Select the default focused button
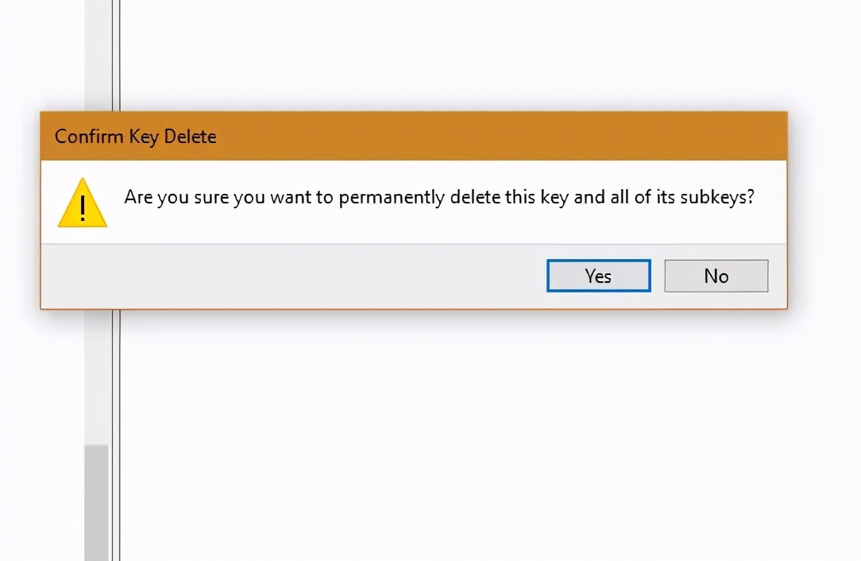The image size is (861, 561). pos(597,276)
